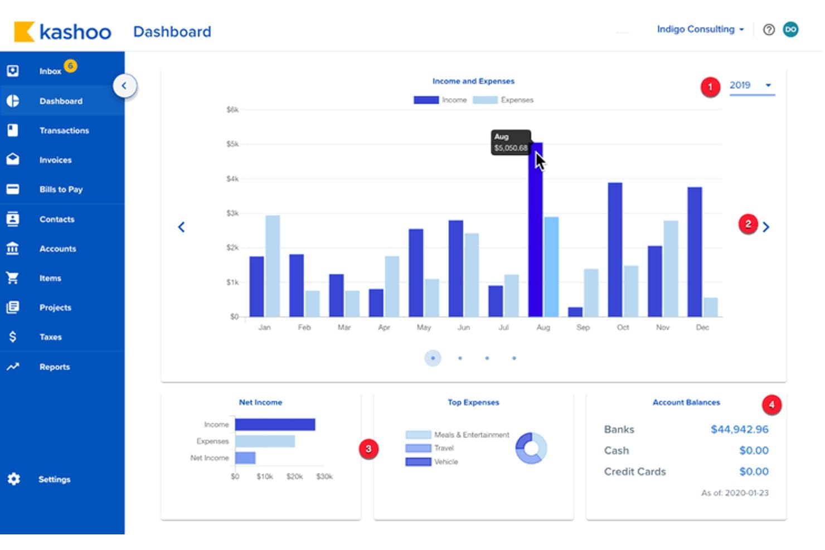
Task: Toggle the Income legend series
Action: tap(440, 100)
